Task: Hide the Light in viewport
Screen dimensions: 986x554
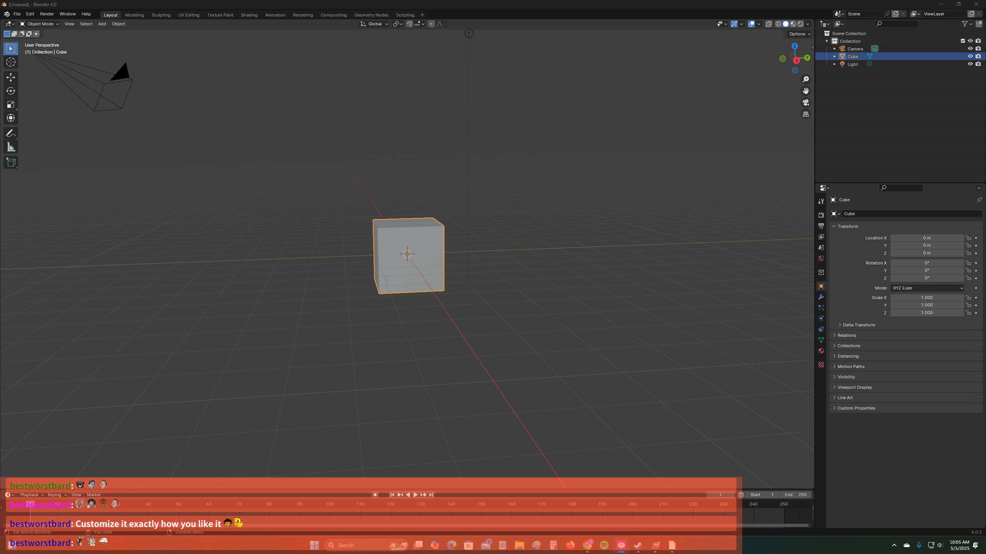Action: pyautogui.click(x=970, y=64)
